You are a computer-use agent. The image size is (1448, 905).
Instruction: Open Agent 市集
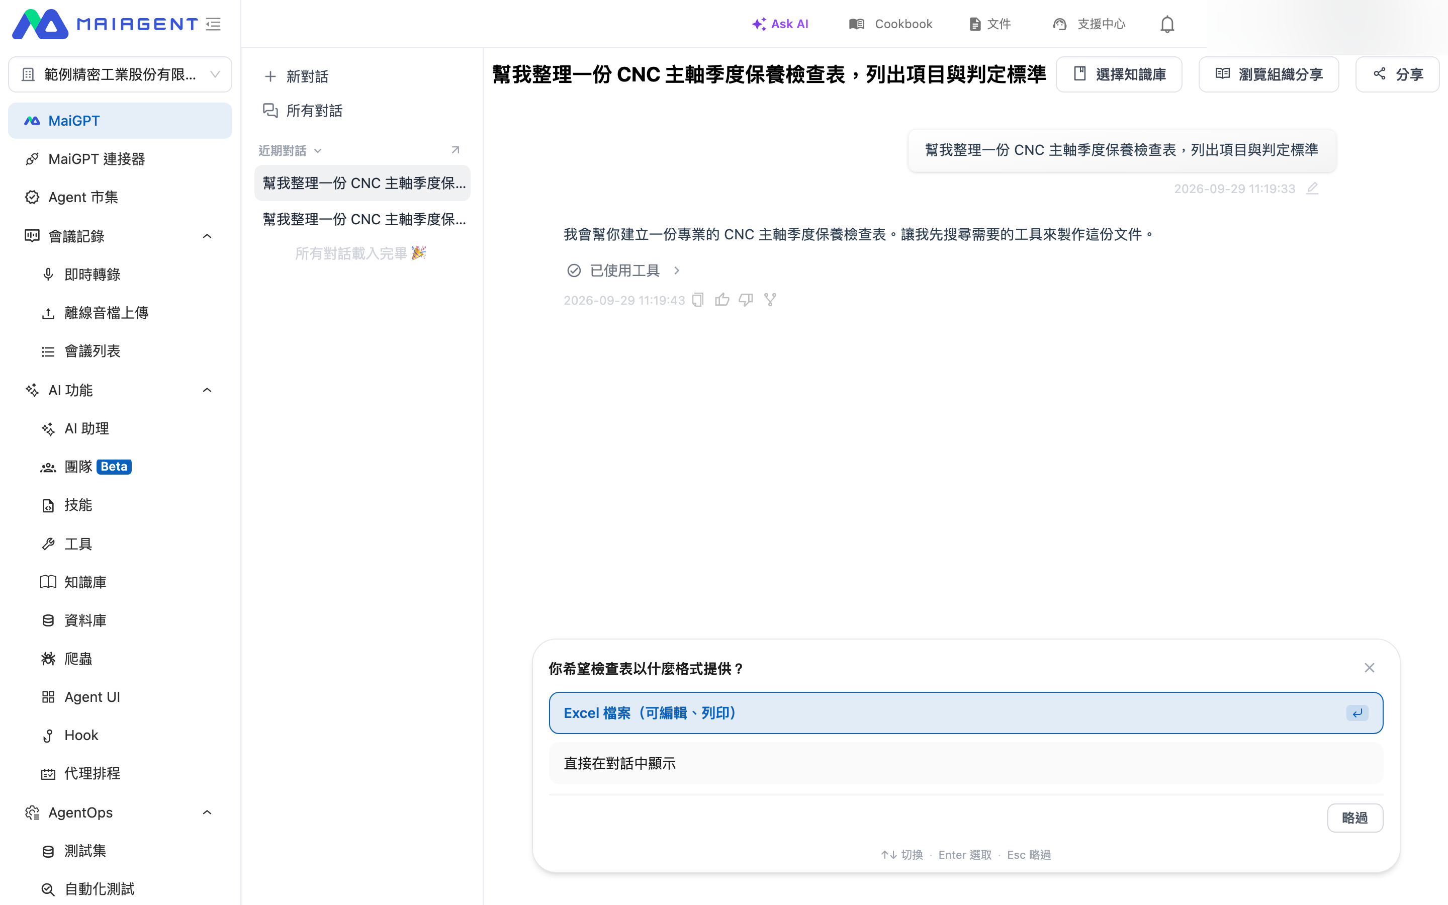point(120,197)
